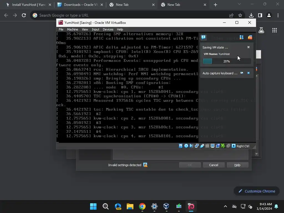This screenshot has width=284, height=213.
Task: Open the File menu in VirtualBox
Action: point(61,29)
